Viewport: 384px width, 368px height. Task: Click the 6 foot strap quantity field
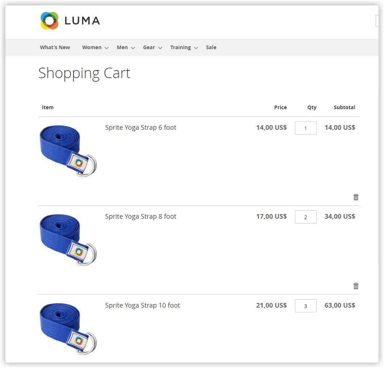(305, 128)
